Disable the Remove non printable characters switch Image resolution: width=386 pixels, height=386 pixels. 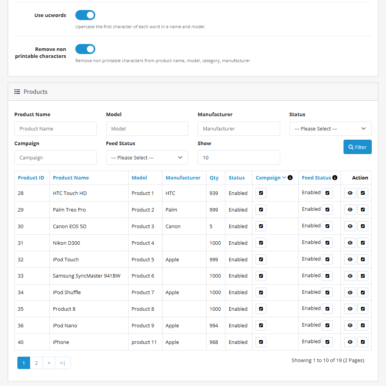tap(85, 49)
